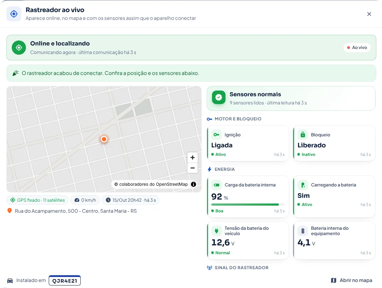Click the map icon beside Abrir no mapa
382x288 pixels.
tap(334, 280)
